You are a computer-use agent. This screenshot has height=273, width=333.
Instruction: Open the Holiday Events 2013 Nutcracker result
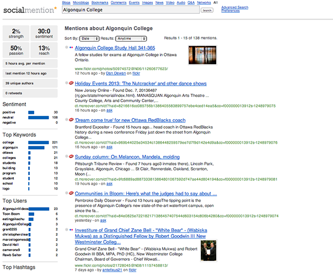click(141, 84)
